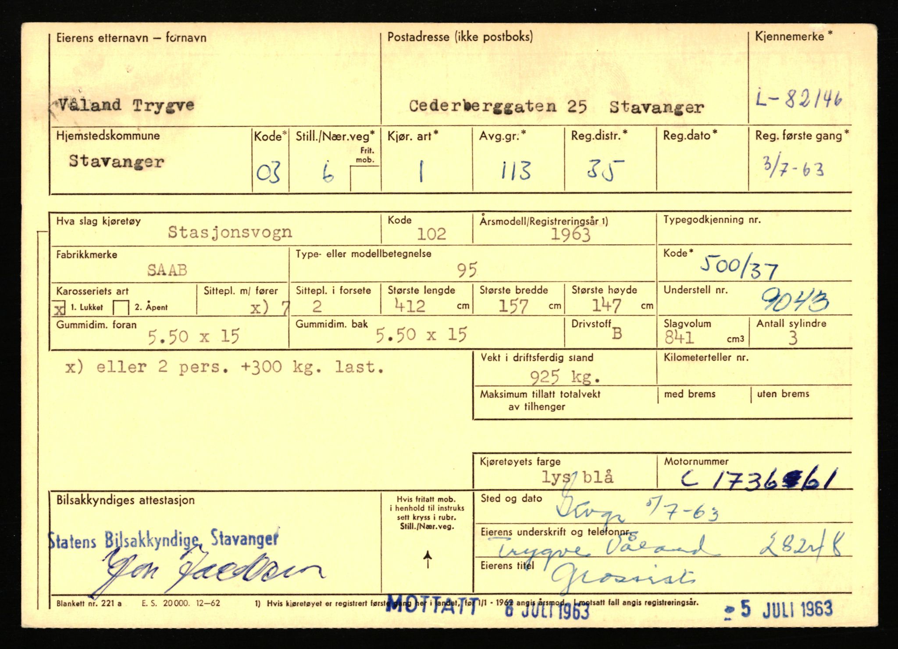
Task: Click the upward arrow in instruction box
Action: [428, 560]
